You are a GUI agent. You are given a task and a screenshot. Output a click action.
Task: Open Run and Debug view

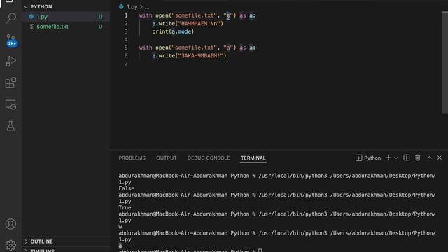[x=11, y=61]
